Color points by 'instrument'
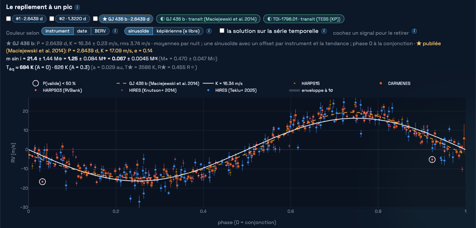This screenshot has height=228, width=476. [x=58, y=31]
